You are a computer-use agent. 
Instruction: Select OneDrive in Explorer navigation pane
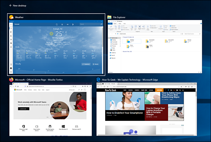[x=113, y=53]
